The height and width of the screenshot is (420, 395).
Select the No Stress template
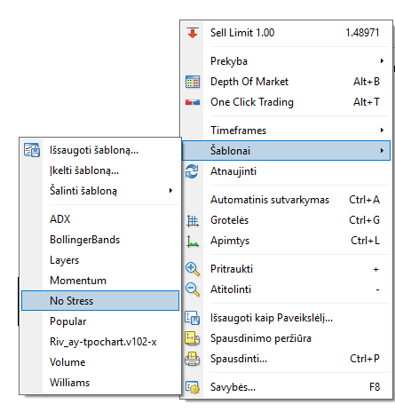point(100,301)
